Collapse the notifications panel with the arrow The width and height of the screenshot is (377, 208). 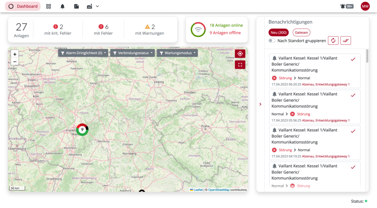[260, 104]
